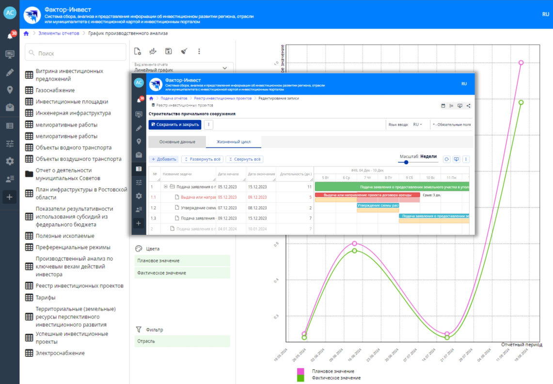Click Отрасль filter field
553x384 pixels.
(182, 341)
